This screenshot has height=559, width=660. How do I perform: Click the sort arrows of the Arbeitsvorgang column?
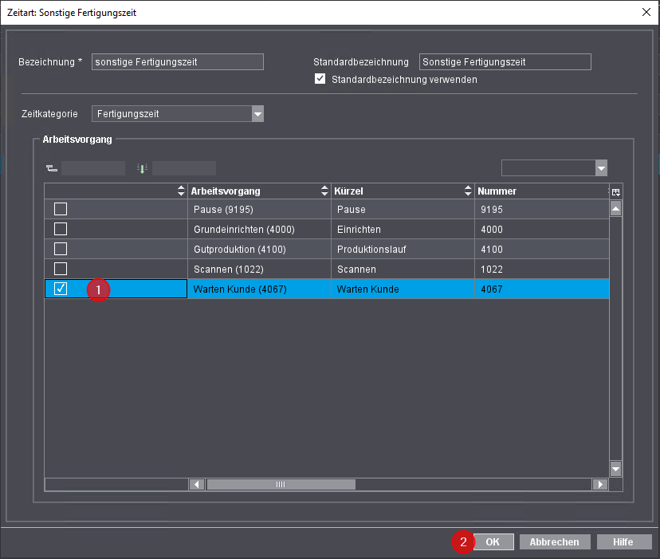coord(324,191)
